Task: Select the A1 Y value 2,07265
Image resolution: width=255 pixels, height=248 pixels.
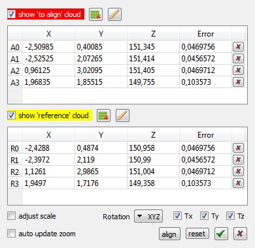Action: click(101, 58)
